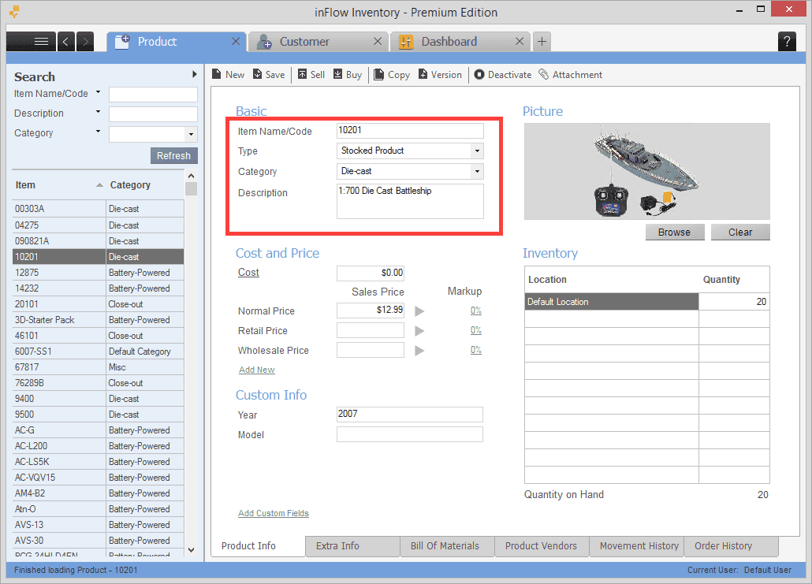The image size is (812, 584).
Task: Start a purchase with the Buy icon
Action: click(347, 74)
